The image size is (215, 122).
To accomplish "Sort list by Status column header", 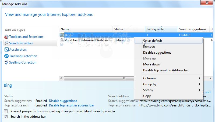I will [x=129, y=29].
